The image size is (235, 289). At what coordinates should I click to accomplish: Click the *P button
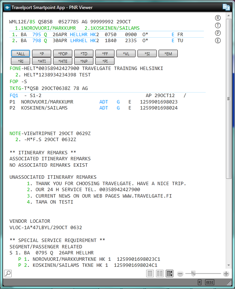coord(41,54)
